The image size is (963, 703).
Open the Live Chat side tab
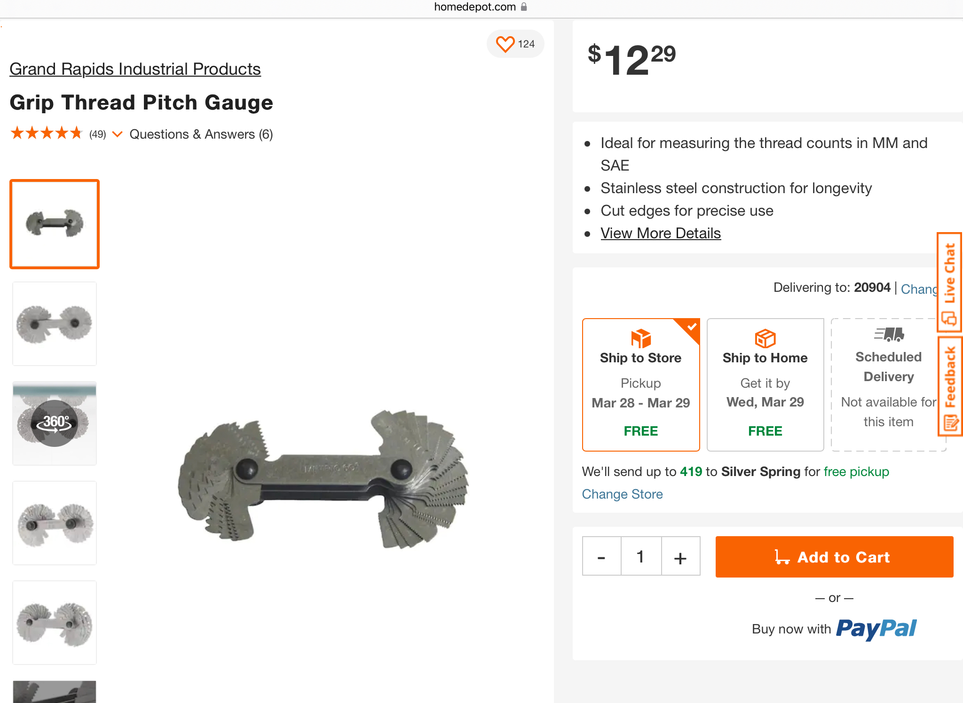(x=949, y=282)
